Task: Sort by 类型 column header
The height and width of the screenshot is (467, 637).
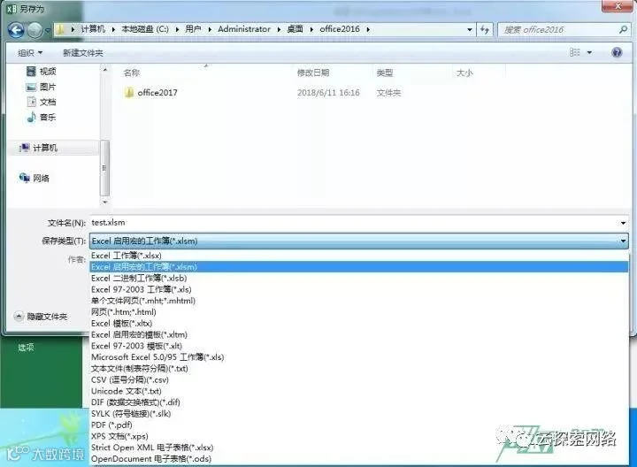Action: point(384,73)
